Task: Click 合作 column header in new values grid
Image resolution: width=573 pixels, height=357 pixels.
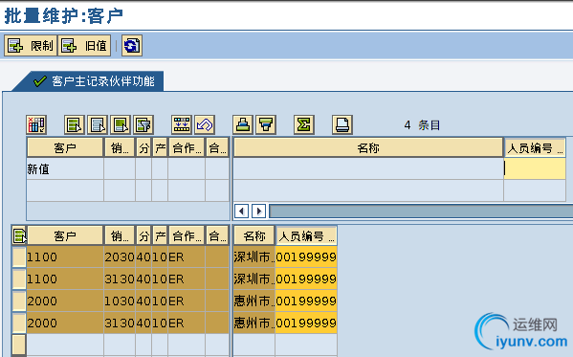Action: click(x=187, y=147)
